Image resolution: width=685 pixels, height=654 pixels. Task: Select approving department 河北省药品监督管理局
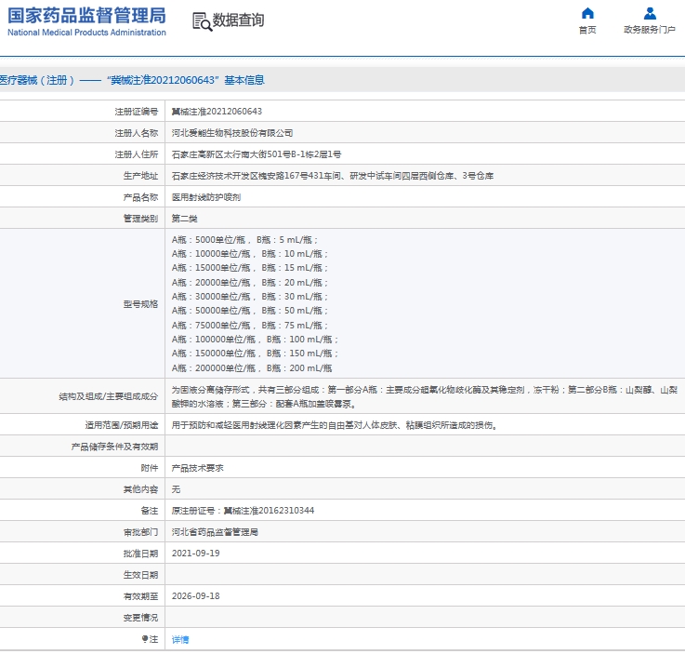pyautogui.click(x=215, y=532)
